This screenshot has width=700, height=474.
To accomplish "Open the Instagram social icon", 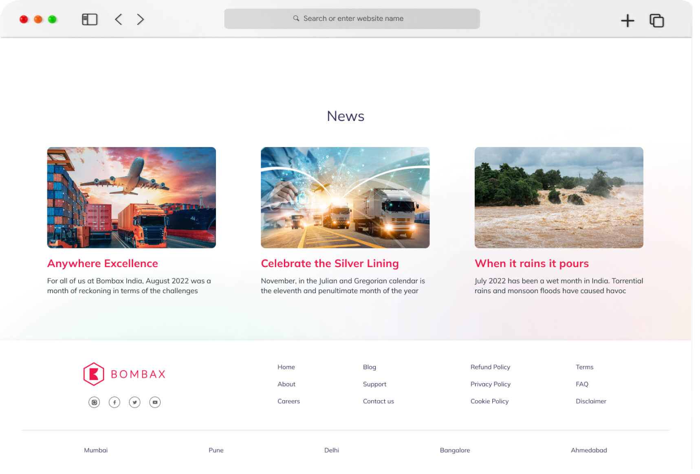I will coord(94,402).
